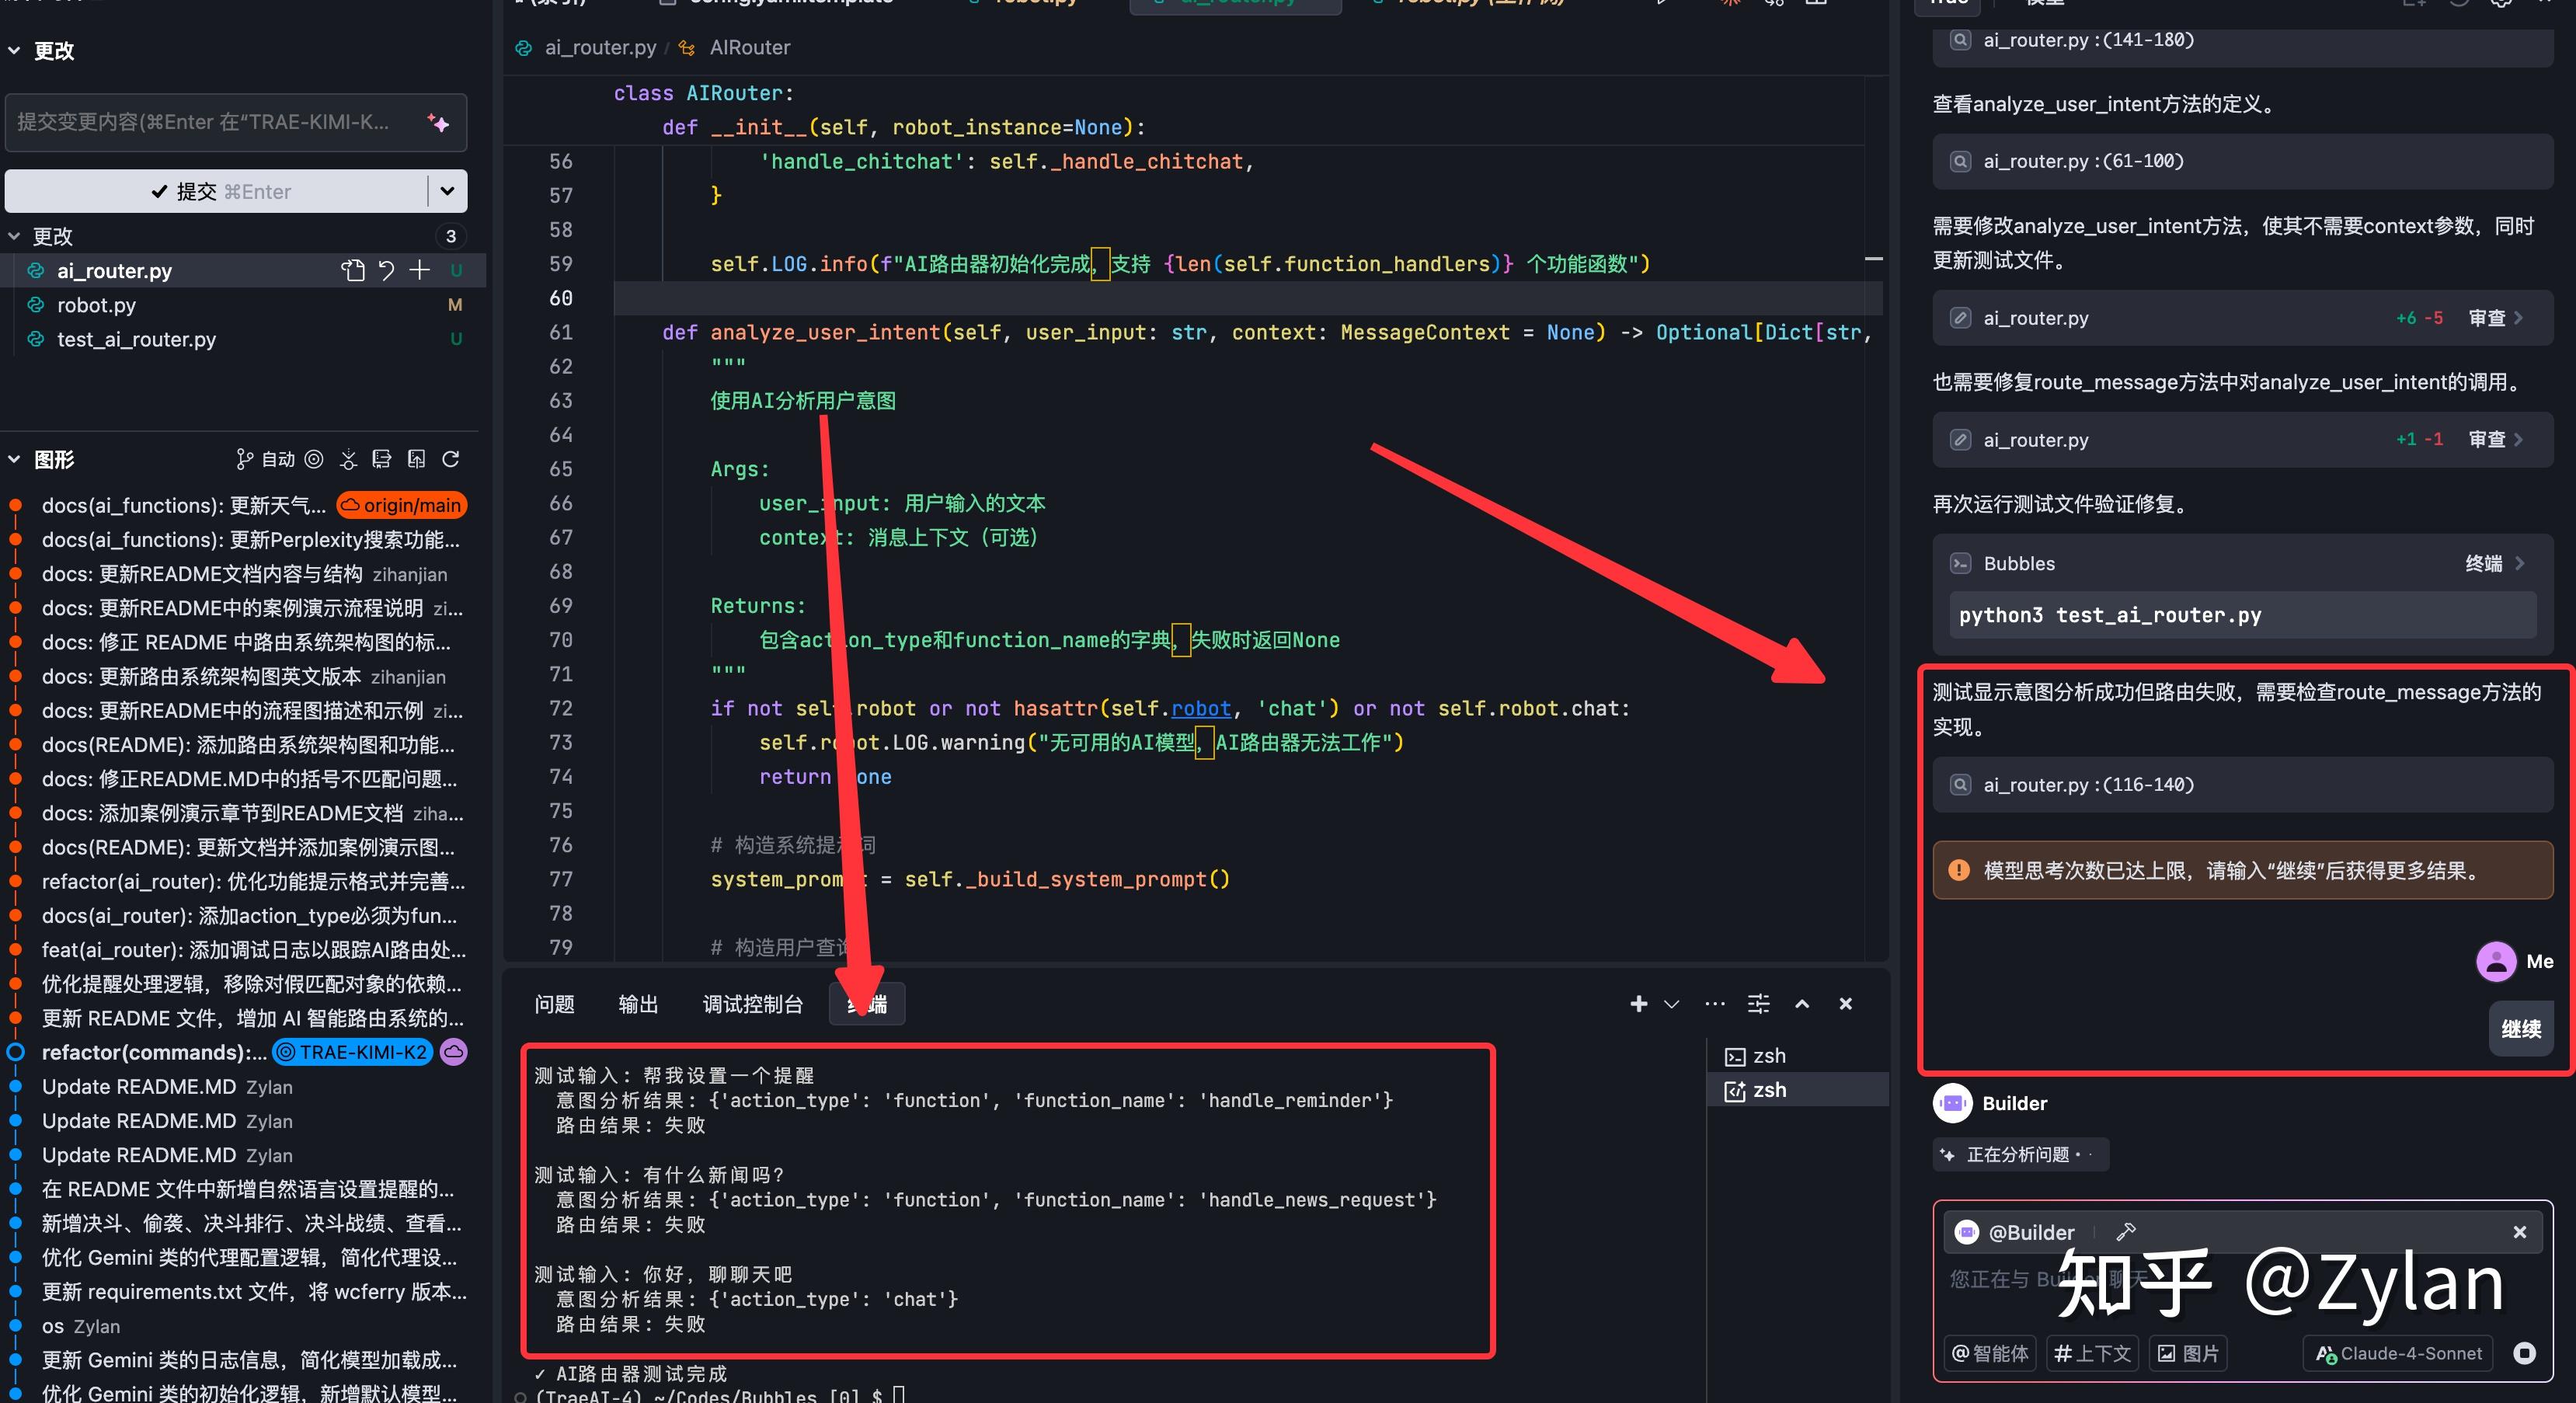
Task: Stop Builder generation with the stop icon
Action: point(2525,1353)
